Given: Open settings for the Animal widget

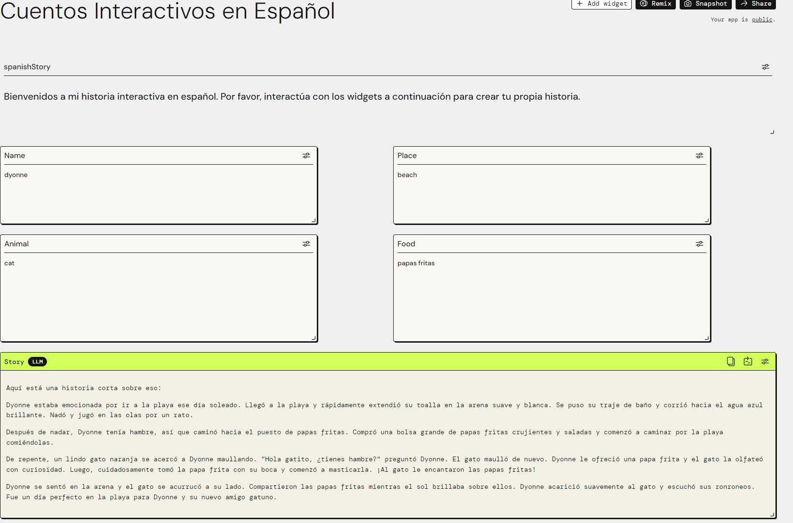Looking at the screenshot, I should [306, 243].
